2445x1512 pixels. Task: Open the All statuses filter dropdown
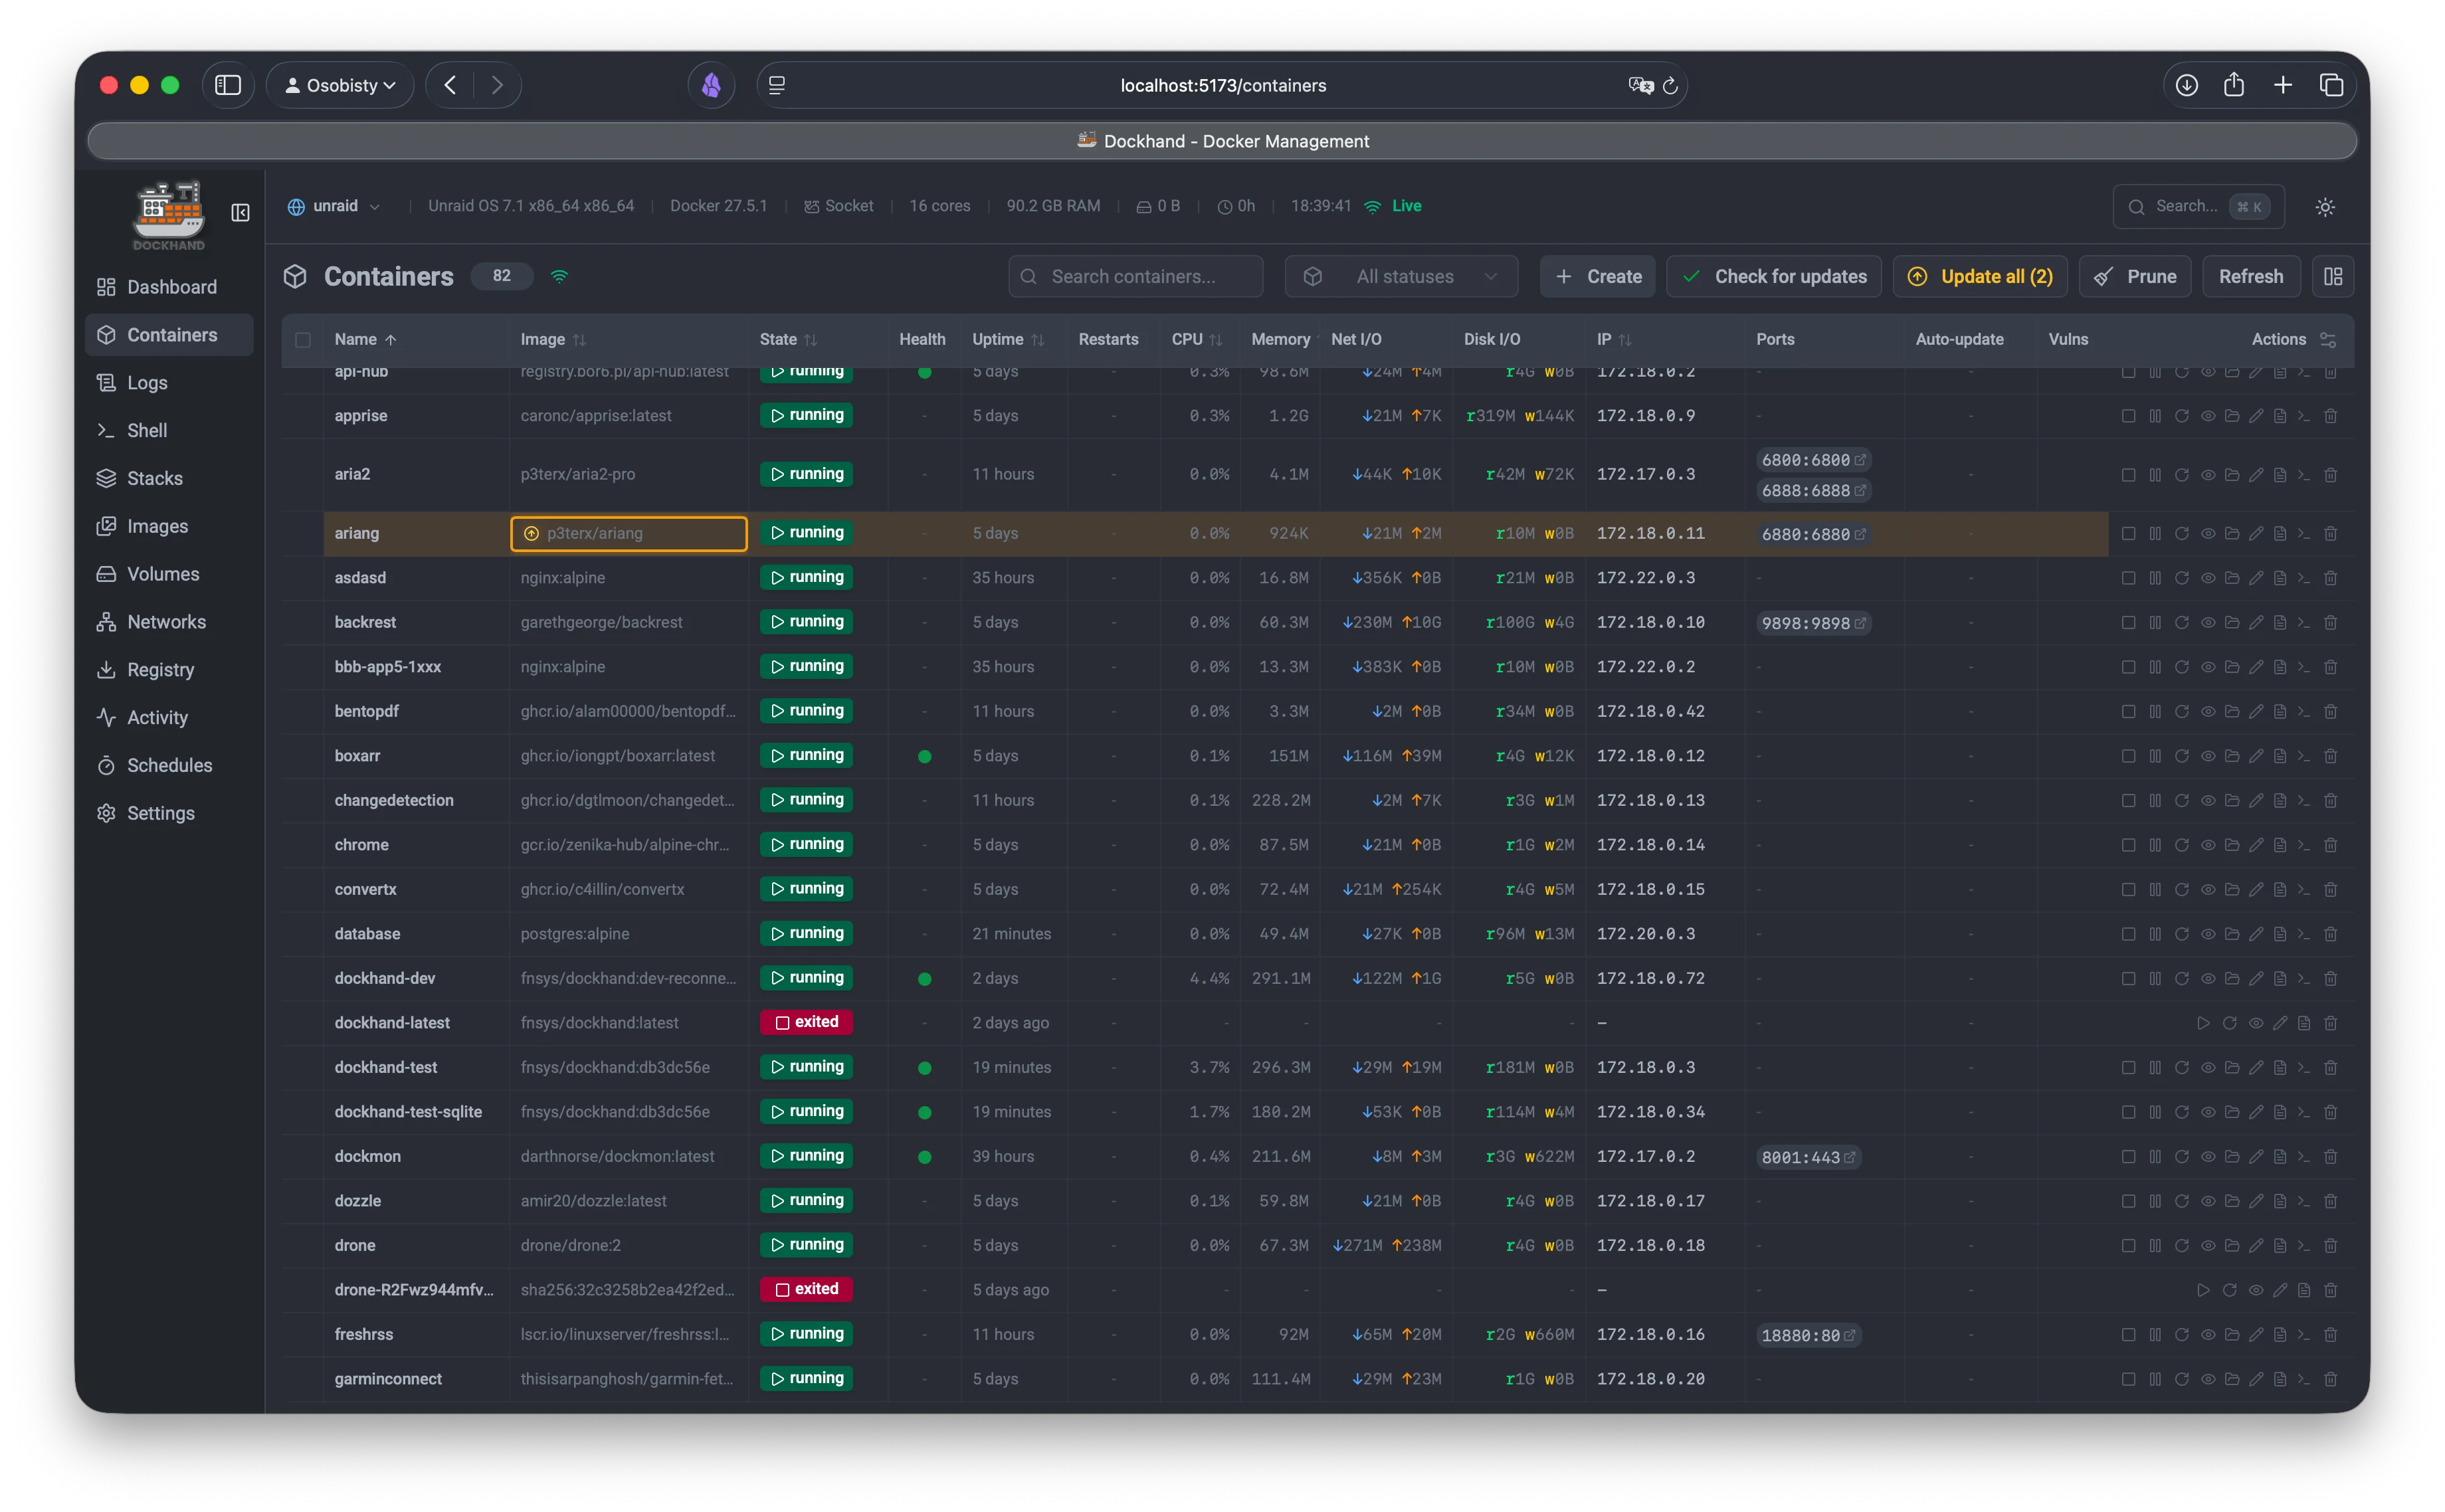pyautogui.click(x=1401, y=276)
